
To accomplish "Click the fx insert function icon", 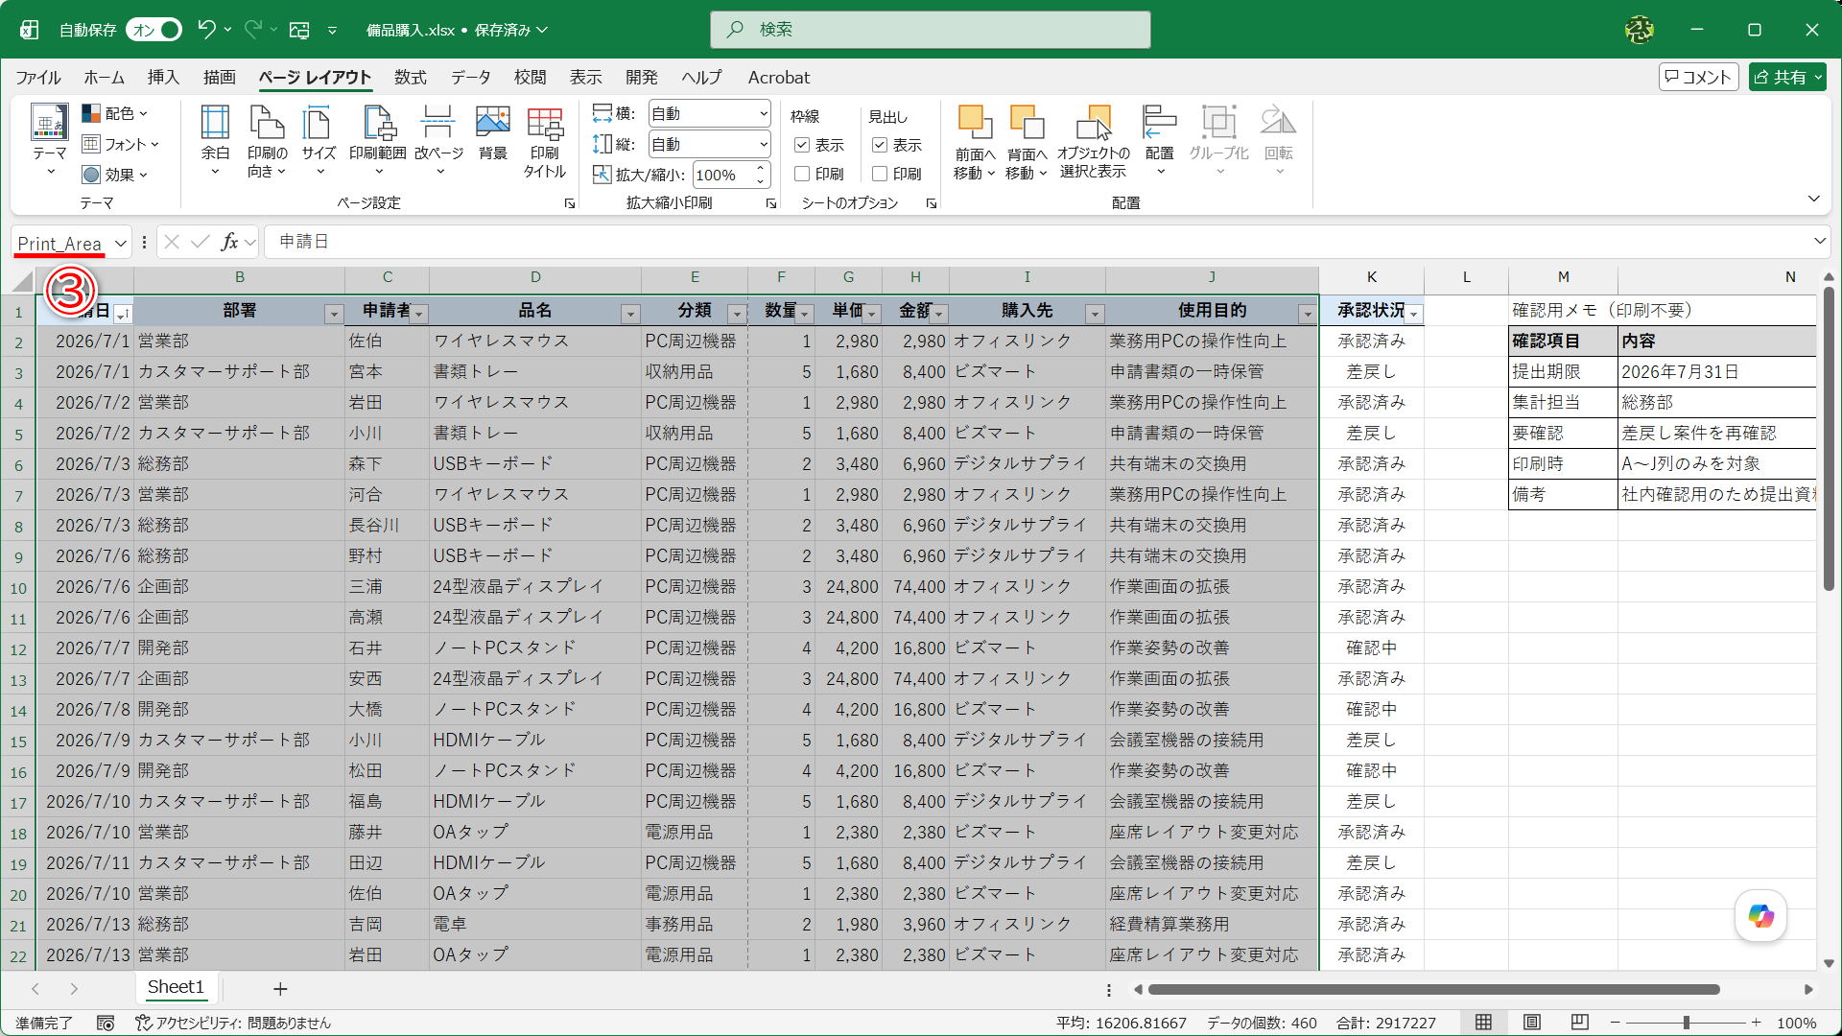I will (x=229, y=242).
